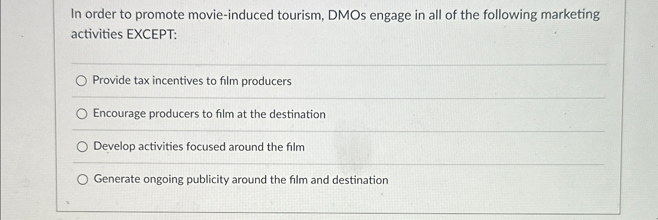Viewport: 658px width, 220px height.
Task: Select the 'Provide tax incentives to film producers' radio button
Action: point(82,81)
